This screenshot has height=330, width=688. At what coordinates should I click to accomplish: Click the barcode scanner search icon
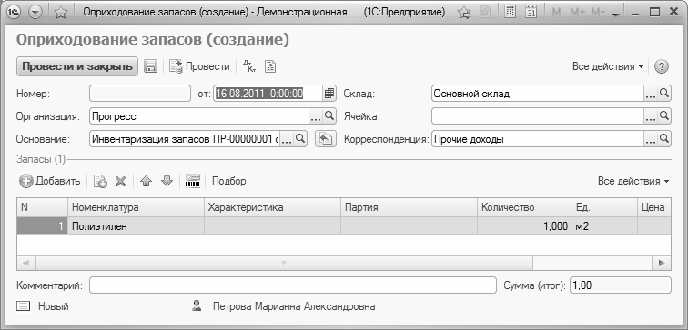pyautogui.click(x=192, y=181)
